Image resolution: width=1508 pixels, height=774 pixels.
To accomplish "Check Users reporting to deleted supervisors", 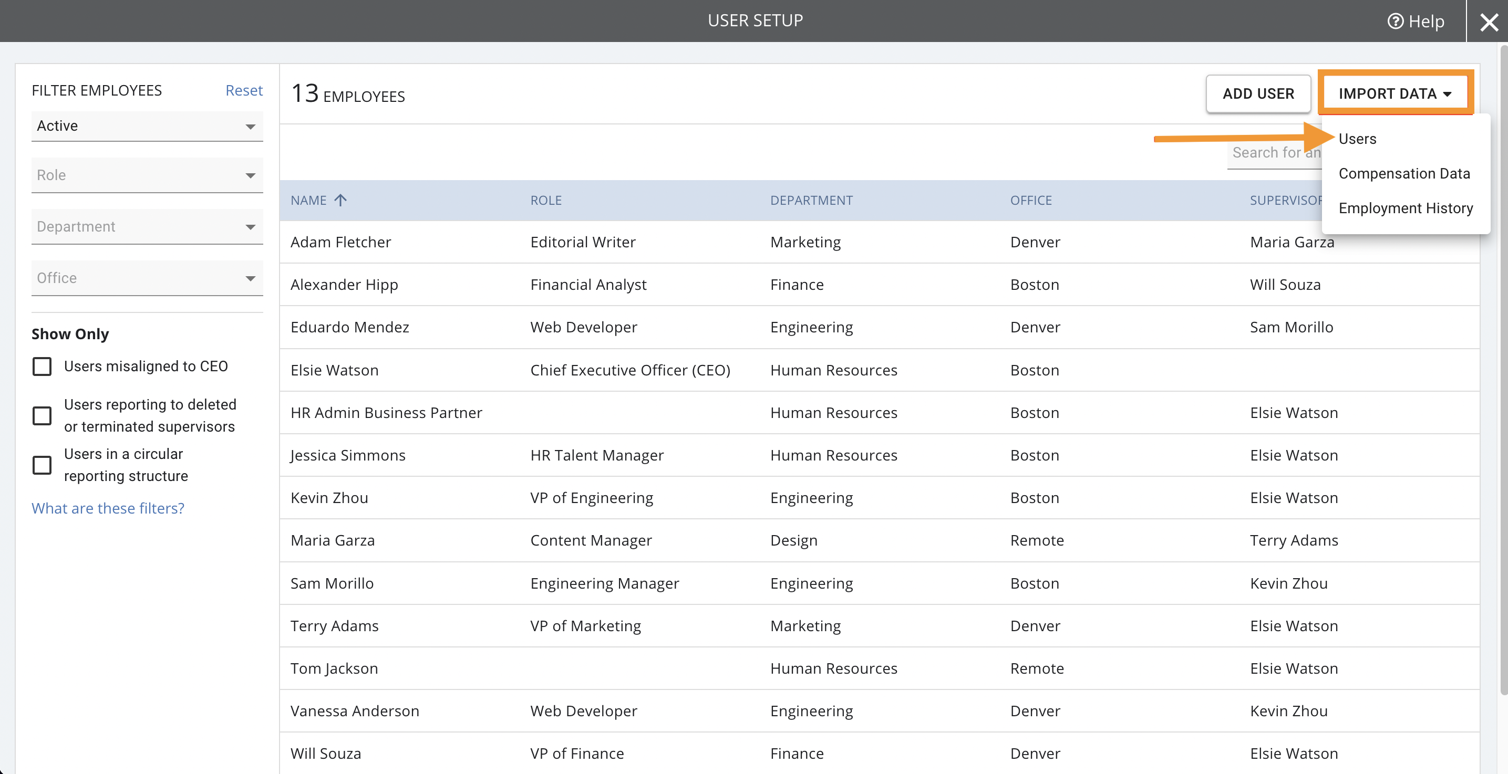I will click(x=42, y=415).
